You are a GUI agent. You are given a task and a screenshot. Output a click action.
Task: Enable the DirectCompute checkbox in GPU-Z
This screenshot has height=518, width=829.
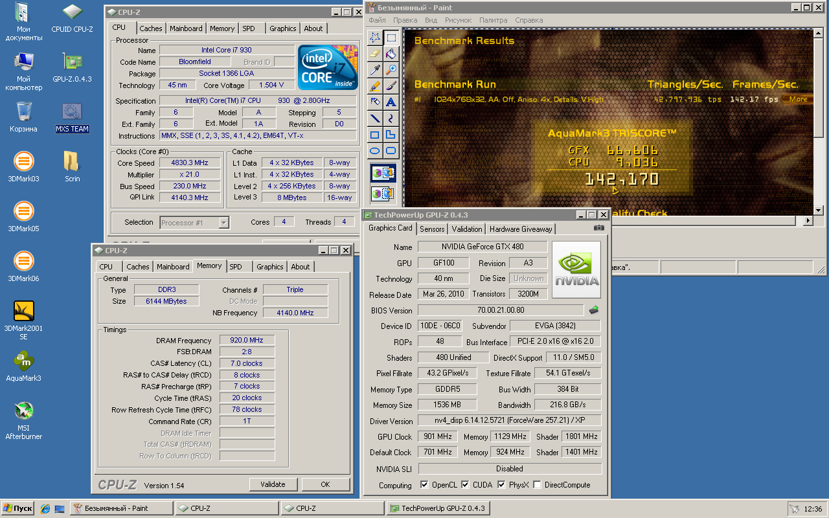click(x=537, y=484)
